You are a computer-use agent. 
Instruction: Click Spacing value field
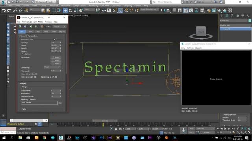(55, 43)
